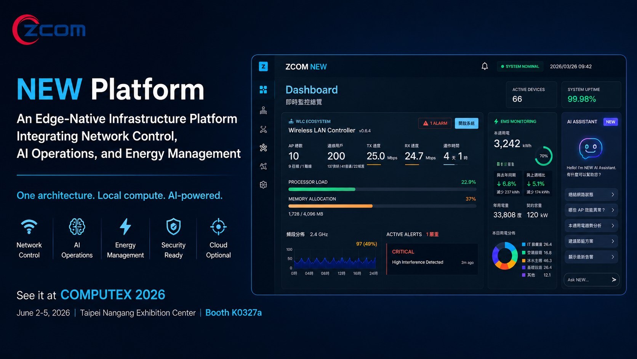Screen dimensions: 637x359
Task: Click the NEW badge beside AI Assistant
Action: (610, 122)
